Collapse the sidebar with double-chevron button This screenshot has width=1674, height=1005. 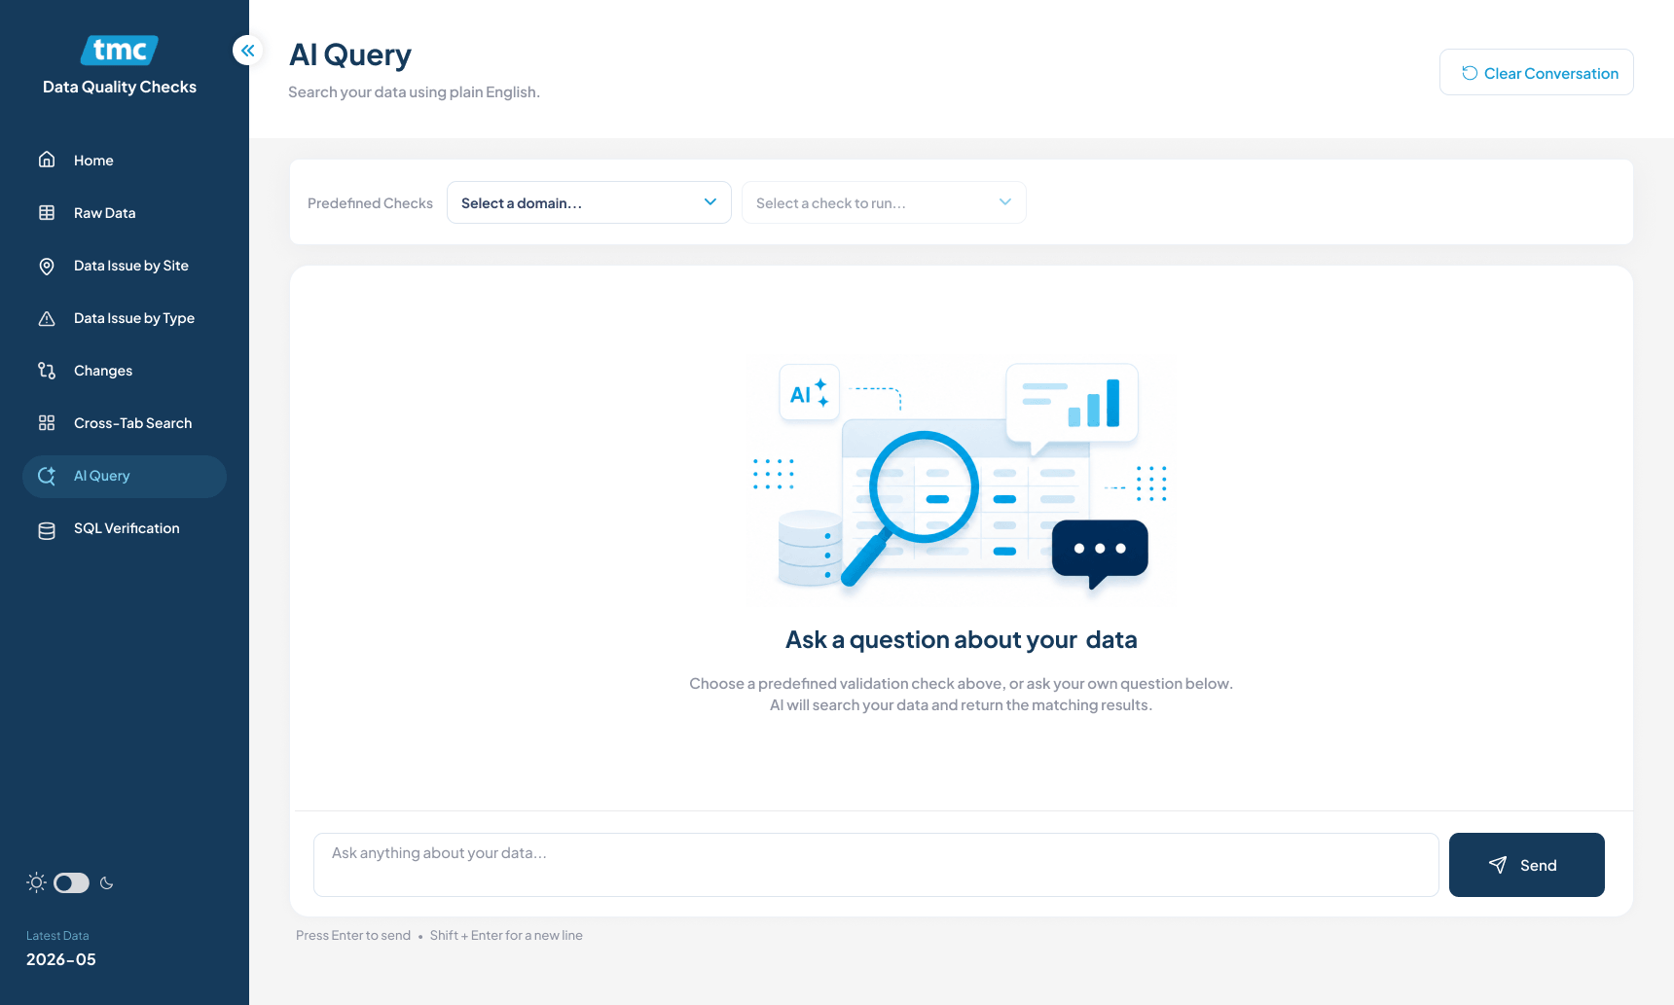(x=248, y=50)
